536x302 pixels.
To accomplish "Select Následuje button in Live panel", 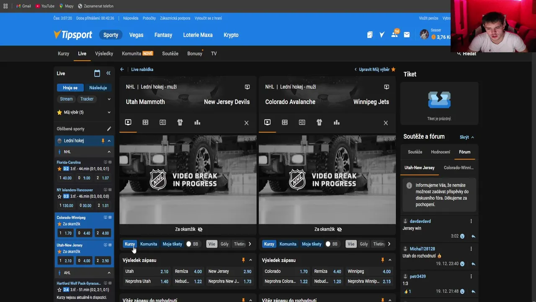I will tap(98, 88).
